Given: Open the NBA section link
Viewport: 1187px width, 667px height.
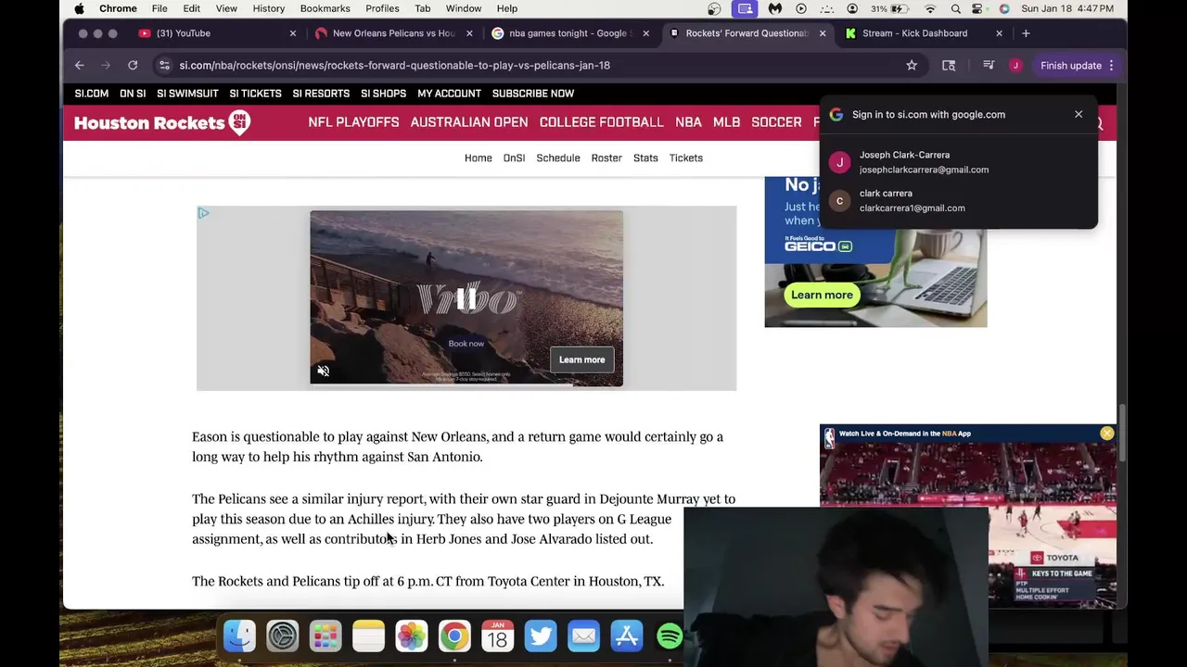Looking at the screenshot, I should tap(688, 122).
